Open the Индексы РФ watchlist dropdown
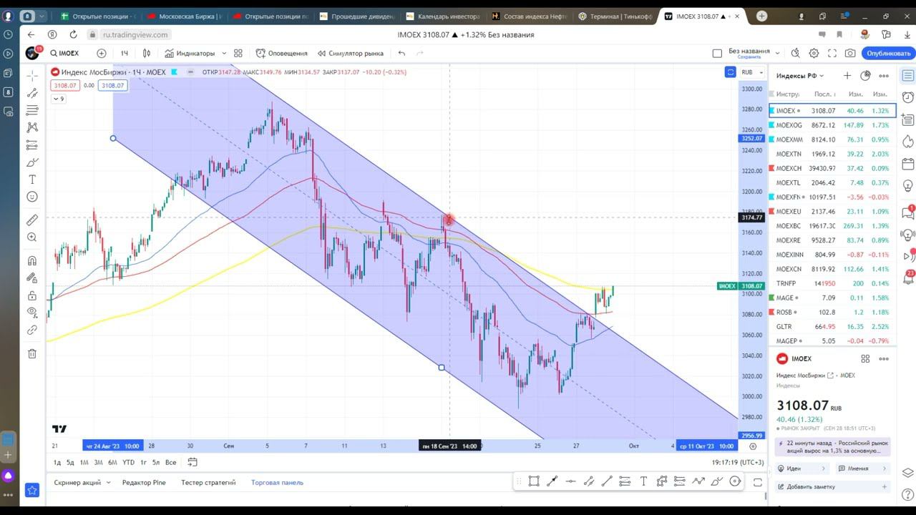This screenshot has height=515, width=916. tap(800, 75)
